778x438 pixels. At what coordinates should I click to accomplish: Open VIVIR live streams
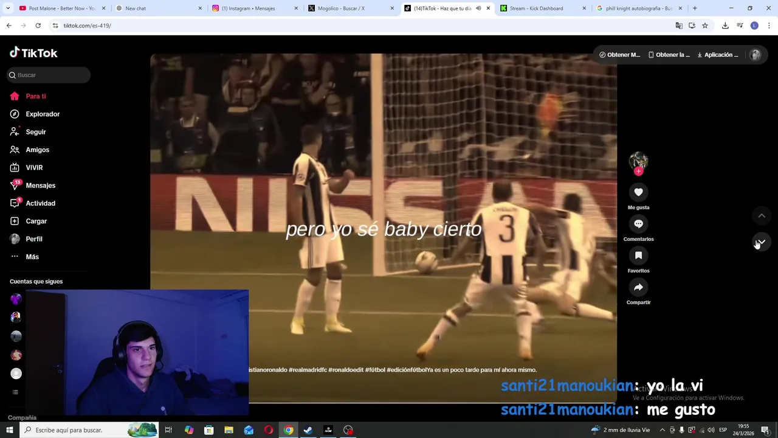click(x=26, y=167)
